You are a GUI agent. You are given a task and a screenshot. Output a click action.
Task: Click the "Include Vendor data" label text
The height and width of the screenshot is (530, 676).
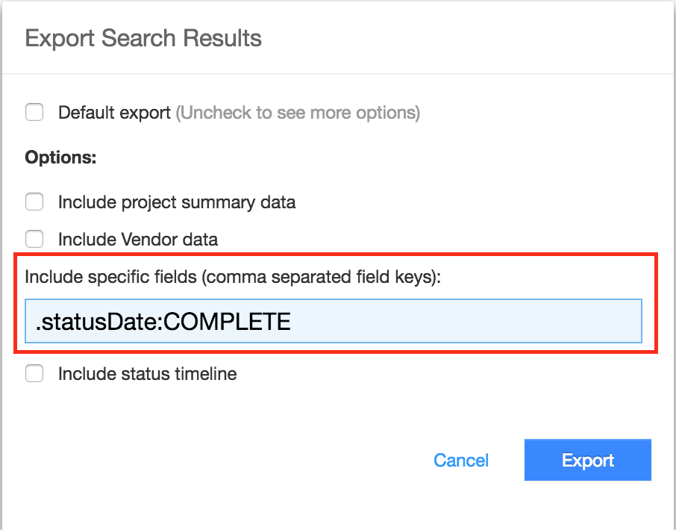pyautogui.click(x=138, y=240)
